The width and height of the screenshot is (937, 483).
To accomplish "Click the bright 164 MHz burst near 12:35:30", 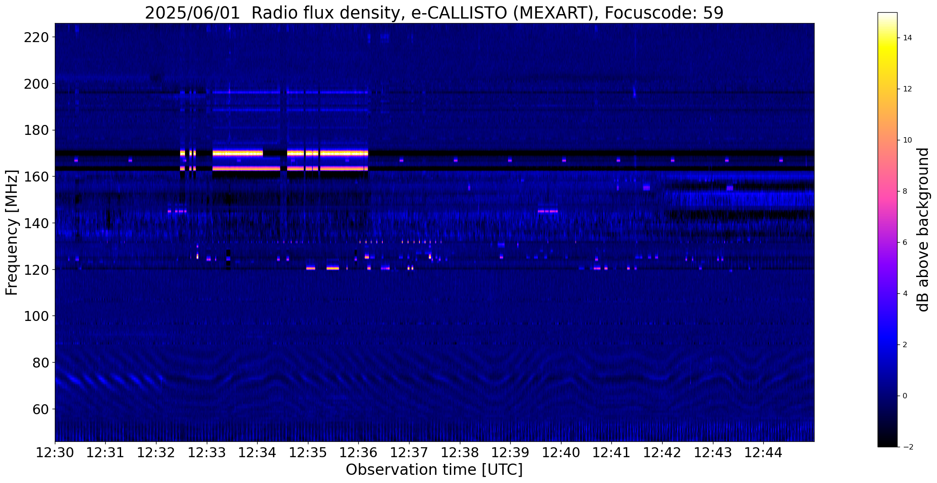I will (344, 168).
